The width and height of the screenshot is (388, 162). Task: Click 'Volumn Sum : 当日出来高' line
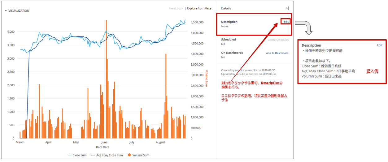pos(321,76)
